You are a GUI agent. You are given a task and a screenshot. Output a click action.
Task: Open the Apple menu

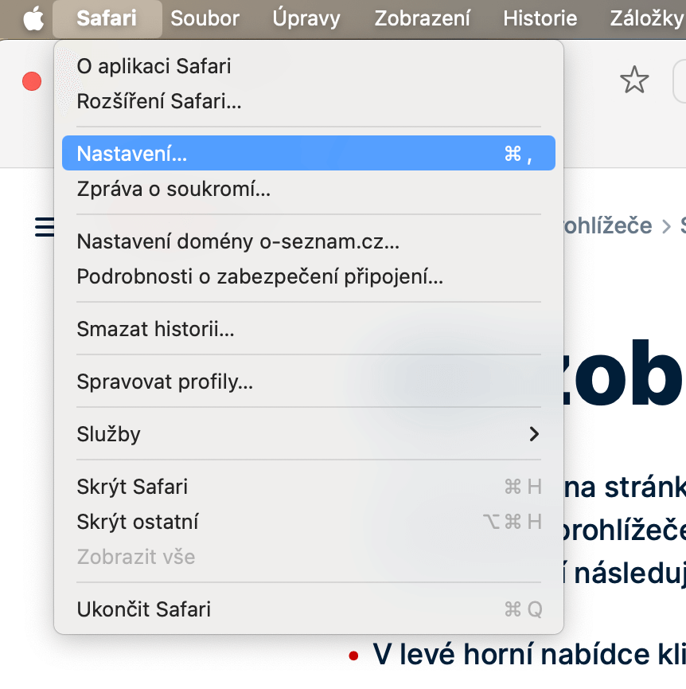(x=33, y=18)
